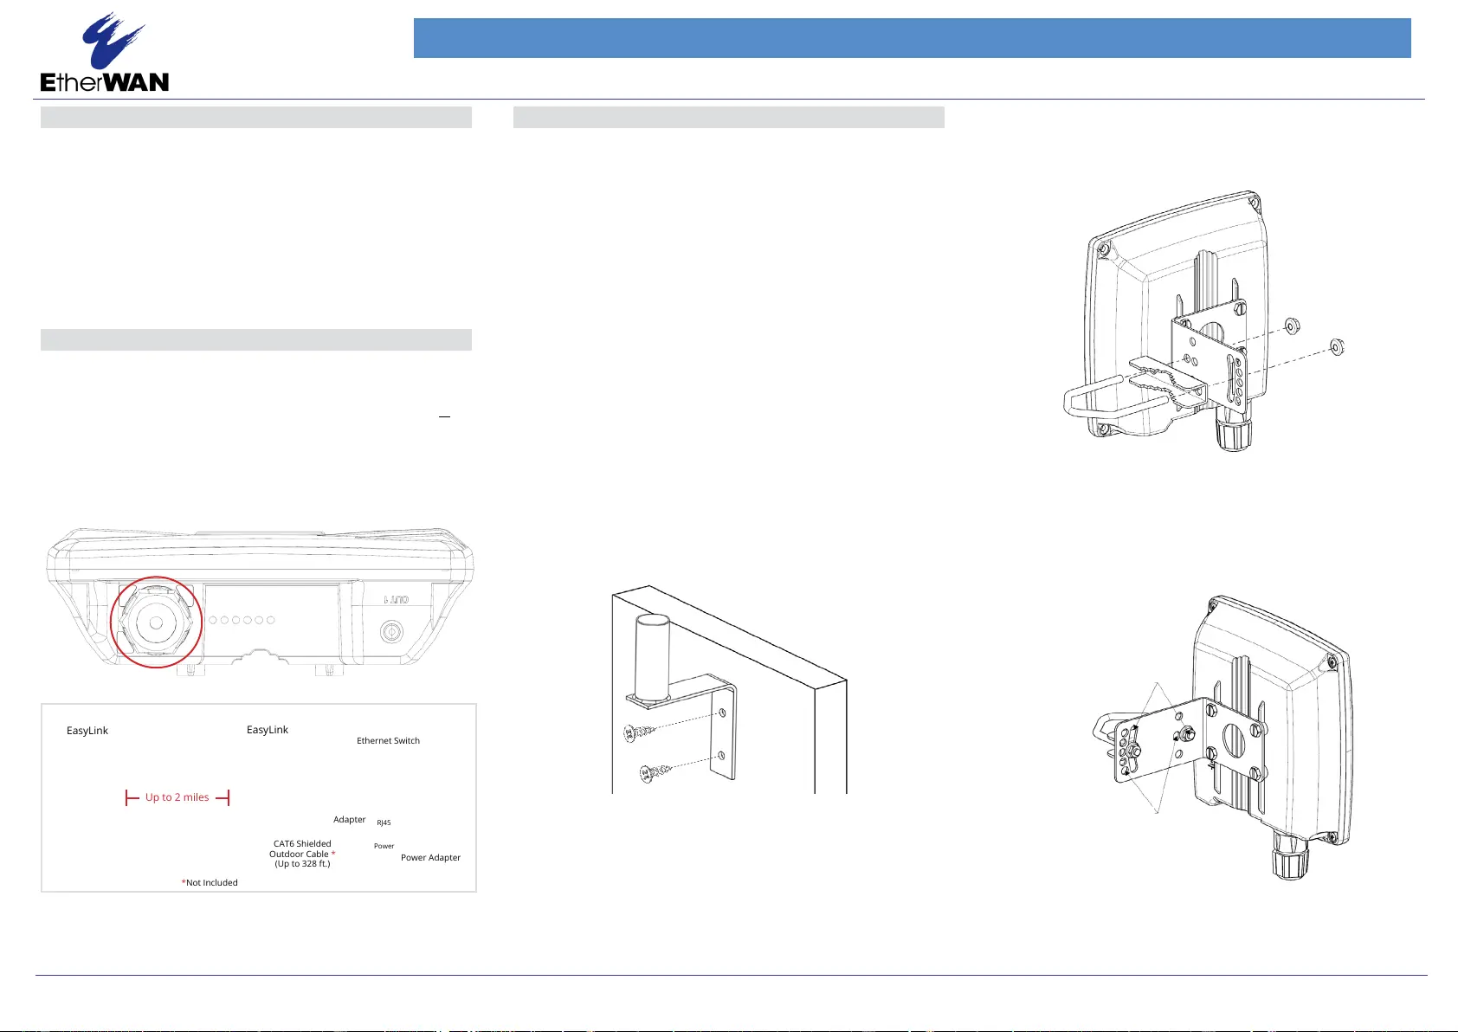Click the 'Adapter' label in connection diagram
The height and width of the screenshot is (1032, 1458).
350,820
